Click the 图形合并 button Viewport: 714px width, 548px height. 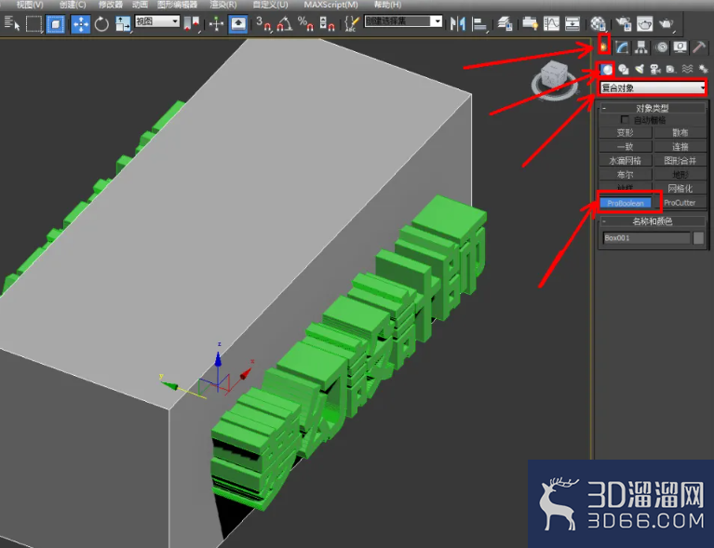tap(680, 161)
